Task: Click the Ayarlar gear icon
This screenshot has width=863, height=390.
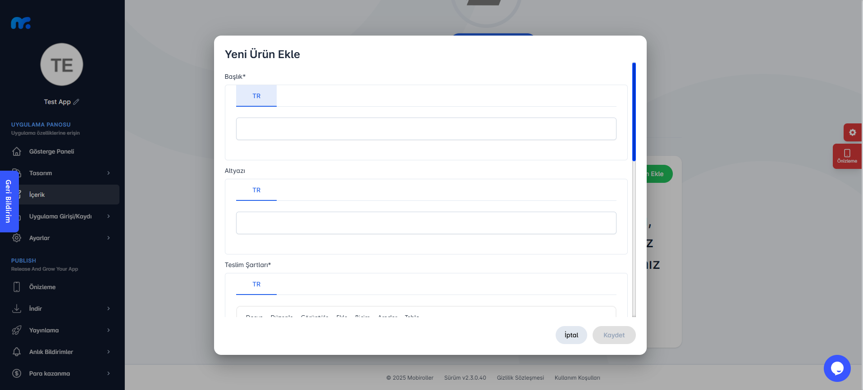Action: (x=17, y=238)
